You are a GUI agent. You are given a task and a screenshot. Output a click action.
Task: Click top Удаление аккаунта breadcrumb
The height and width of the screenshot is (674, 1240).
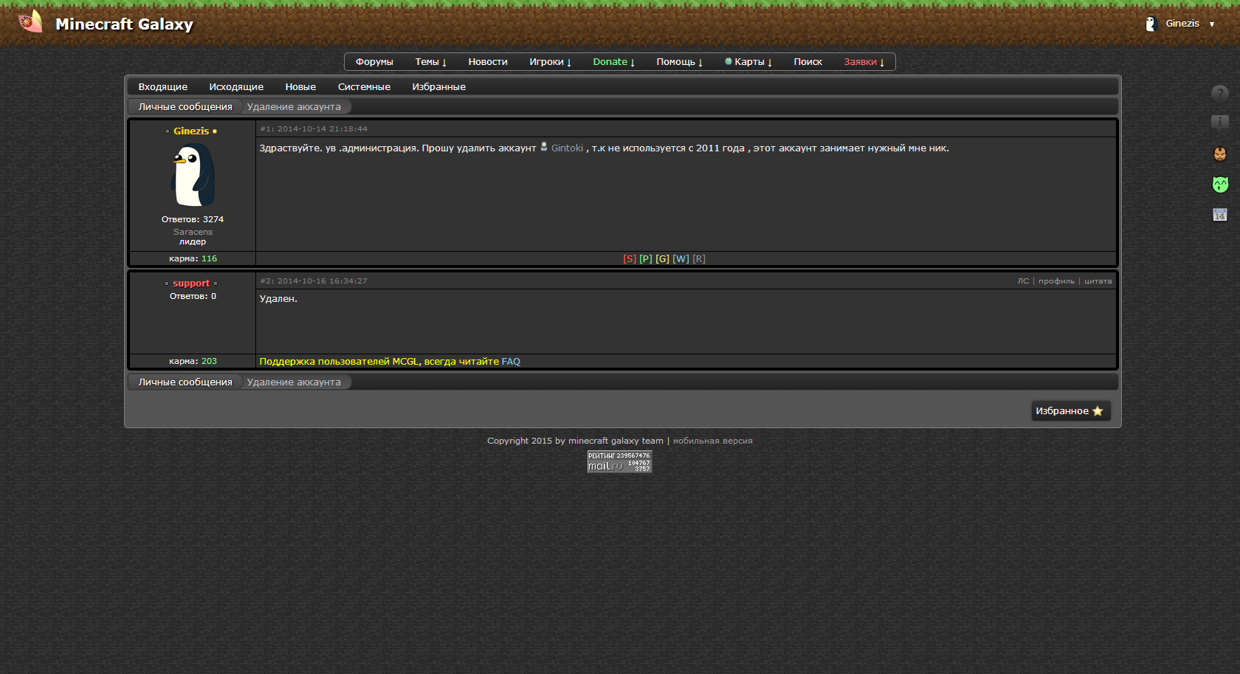(x=294, y=106)
